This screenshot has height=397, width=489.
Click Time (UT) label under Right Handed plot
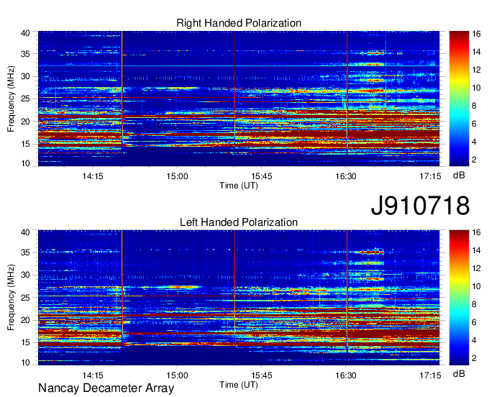click(x=239, y=186)
